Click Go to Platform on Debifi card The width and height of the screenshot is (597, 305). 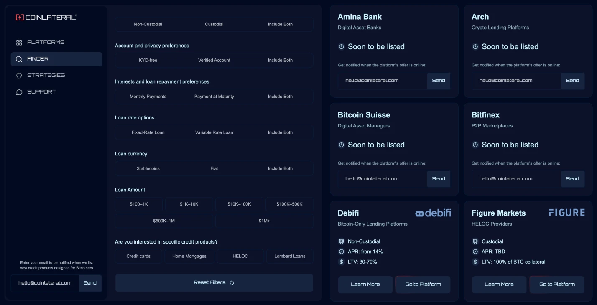coord(423,285)
